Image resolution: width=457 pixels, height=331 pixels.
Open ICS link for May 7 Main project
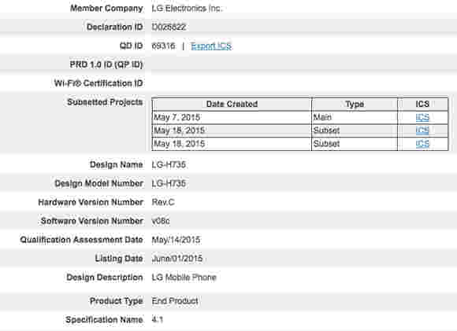click(x=422, y=117)
